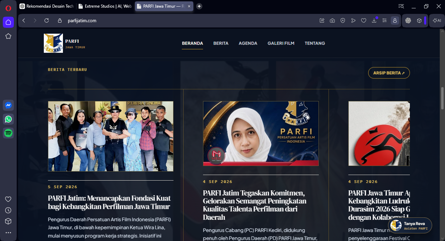This screenshot has height=241, width=445.
Task: Open the tab search menu icon
Action: [x=401, y=6]
